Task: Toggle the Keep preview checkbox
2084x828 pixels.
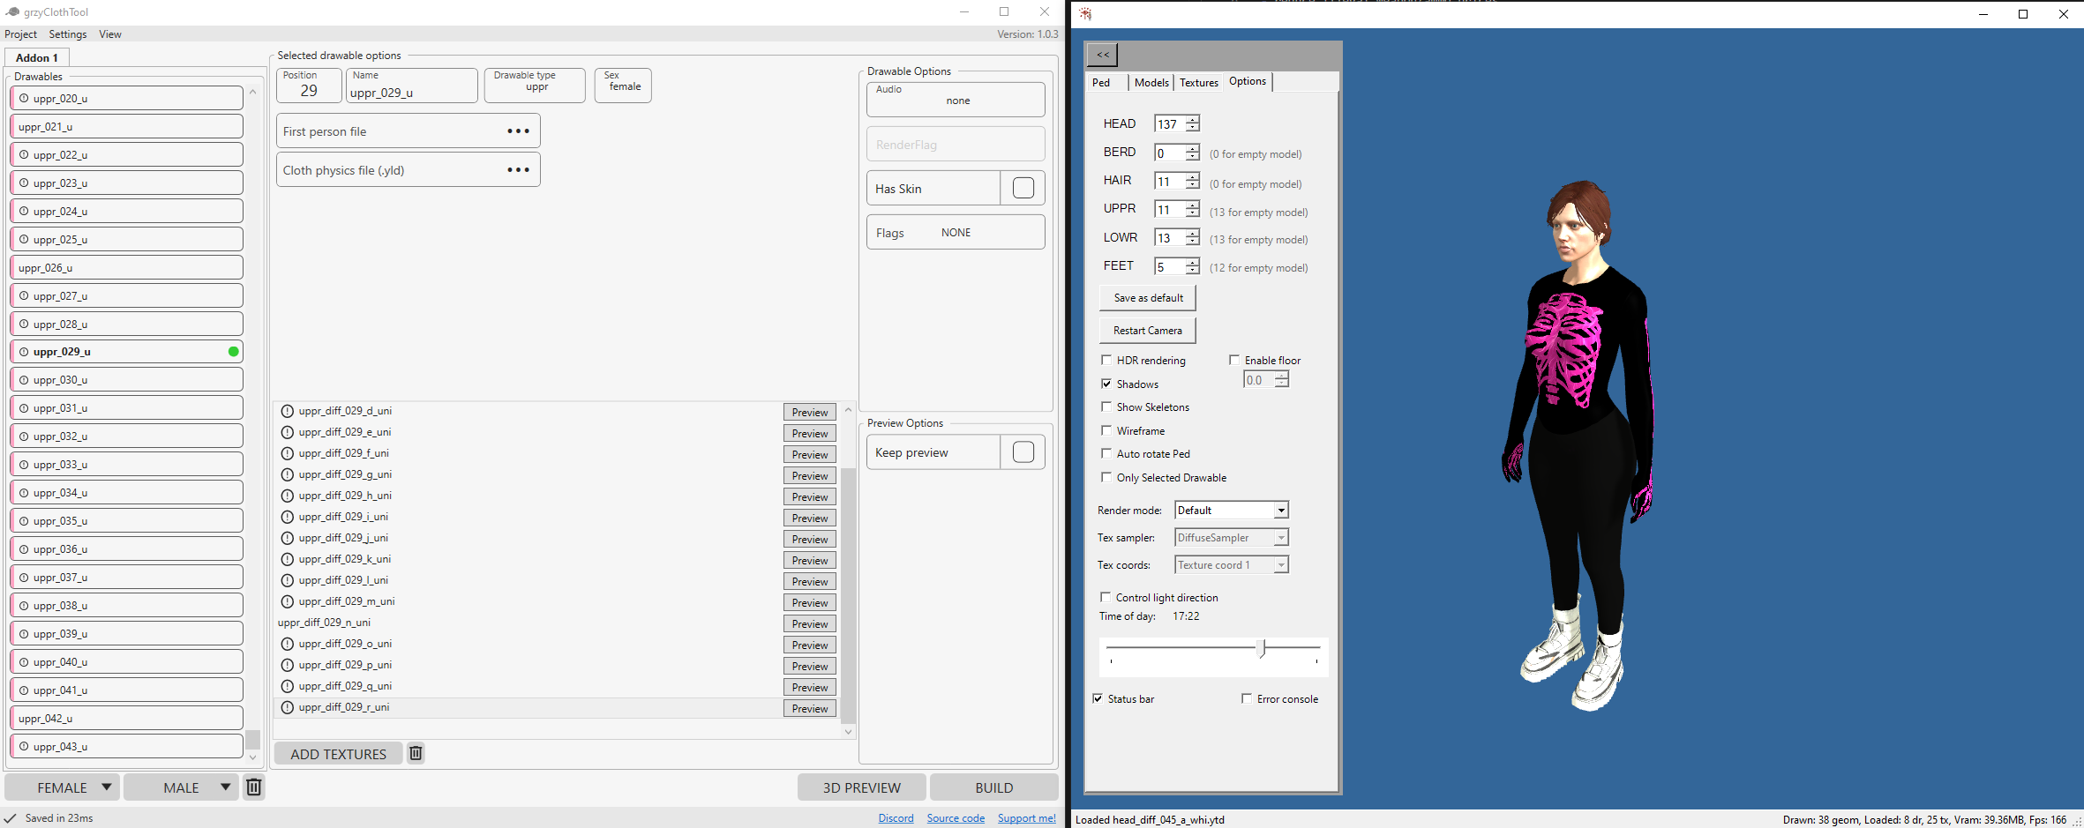Action: point(1023,452)
